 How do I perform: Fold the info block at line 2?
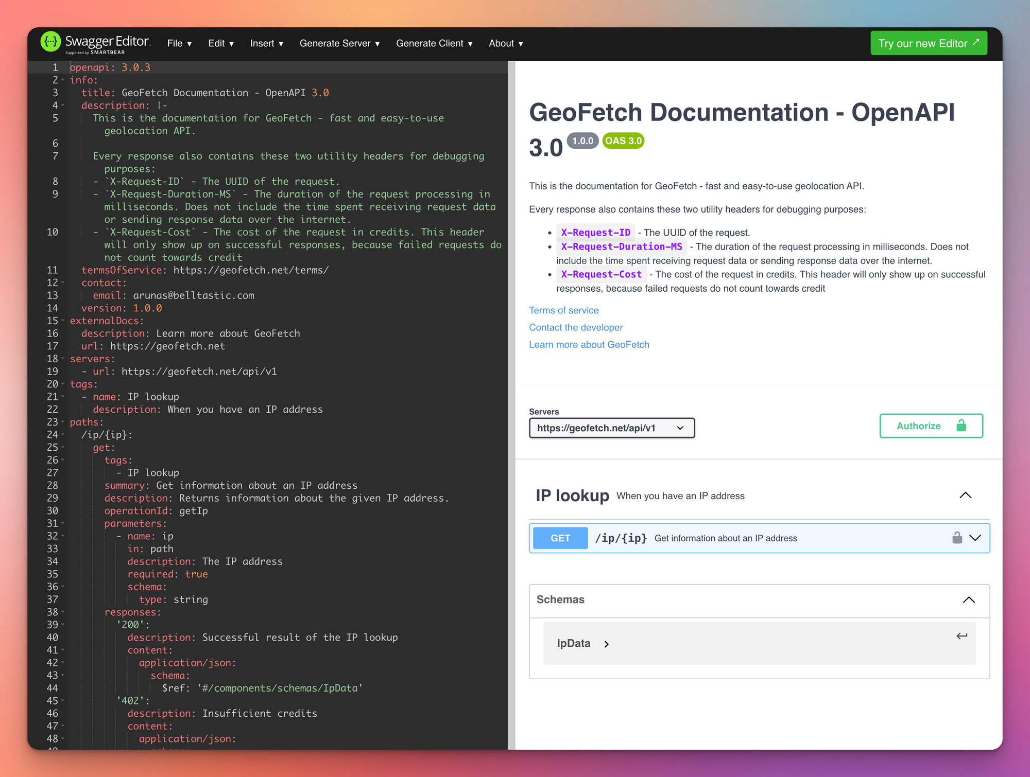[x=63, y=80]
